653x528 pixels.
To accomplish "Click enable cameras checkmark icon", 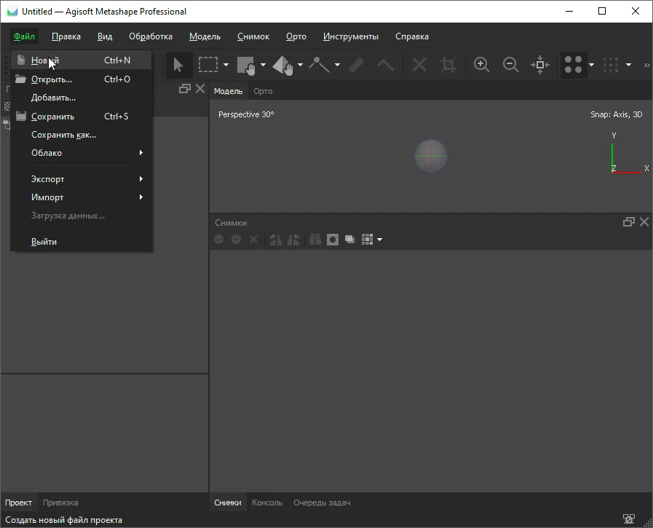I will click(x=219, y=240).
